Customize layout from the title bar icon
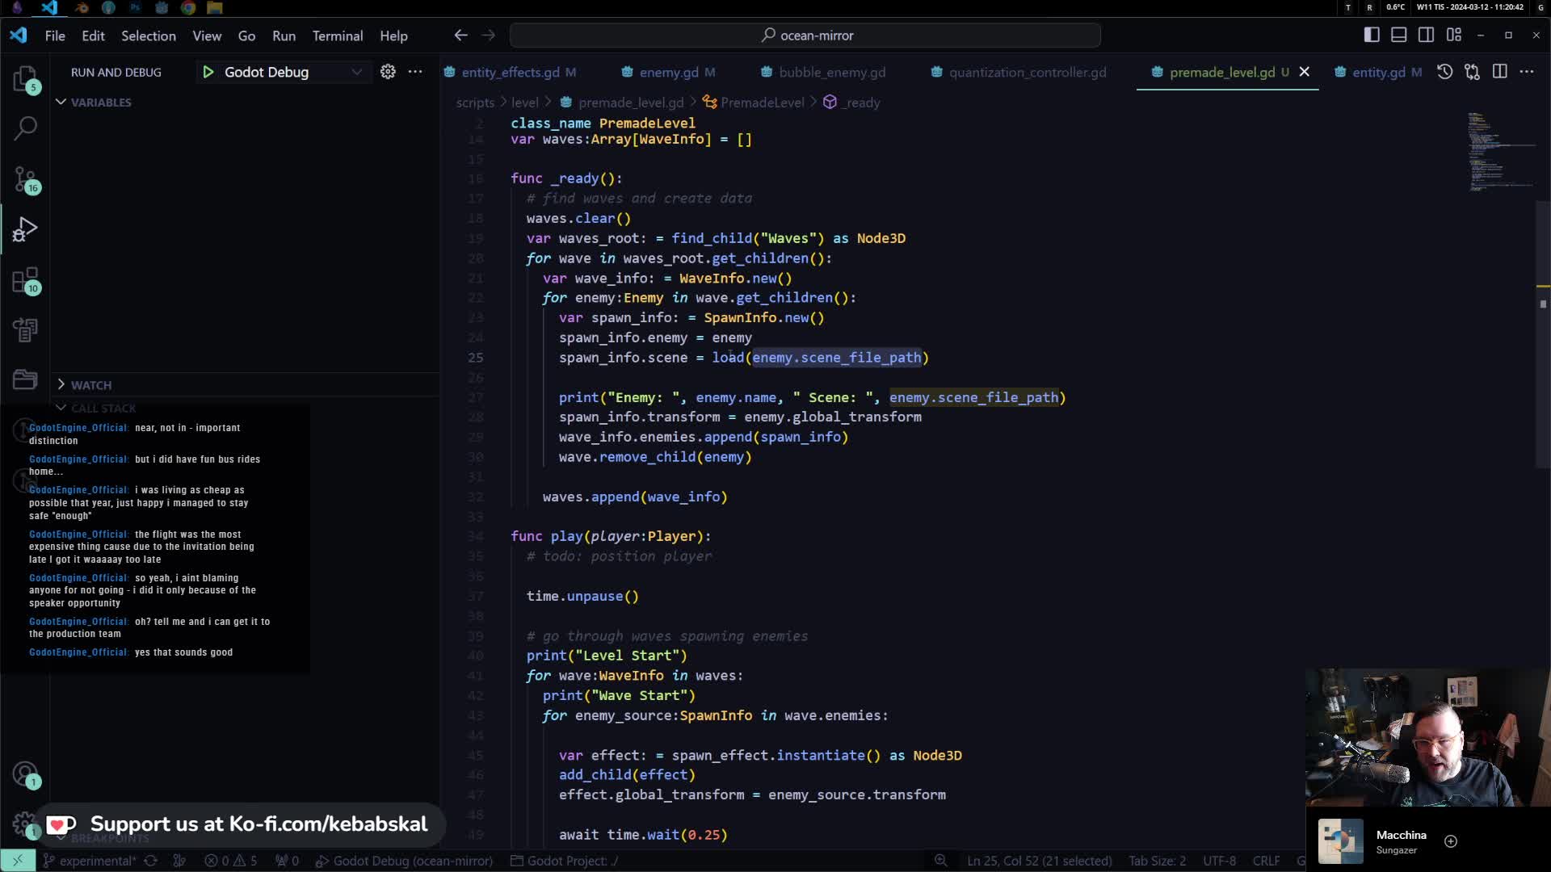 pyautogui.click(x=1454, y=35)
